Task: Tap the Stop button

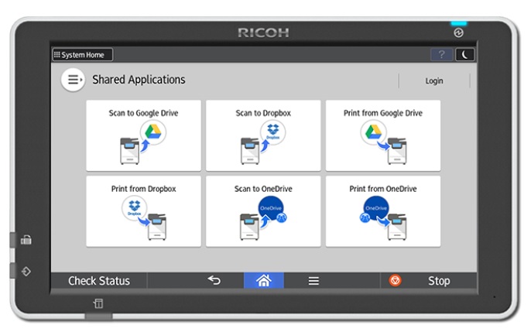Action: tap(428, 281)
